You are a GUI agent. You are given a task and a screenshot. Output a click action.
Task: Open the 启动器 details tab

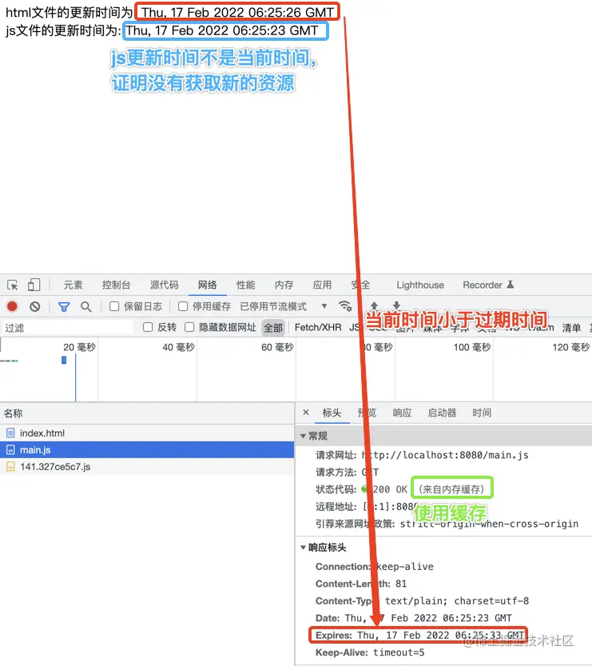[442, 413]
